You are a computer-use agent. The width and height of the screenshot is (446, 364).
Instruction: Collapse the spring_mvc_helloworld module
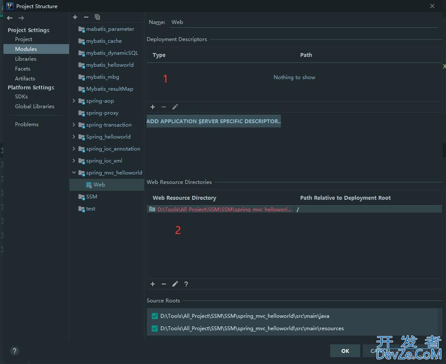coord(74,173)
